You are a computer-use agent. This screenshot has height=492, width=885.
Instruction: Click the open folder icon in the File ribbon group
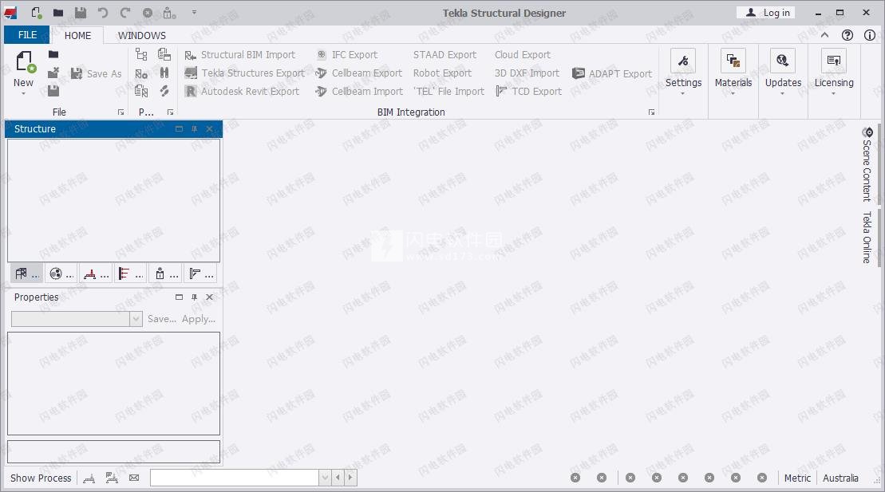click(53, 55)
